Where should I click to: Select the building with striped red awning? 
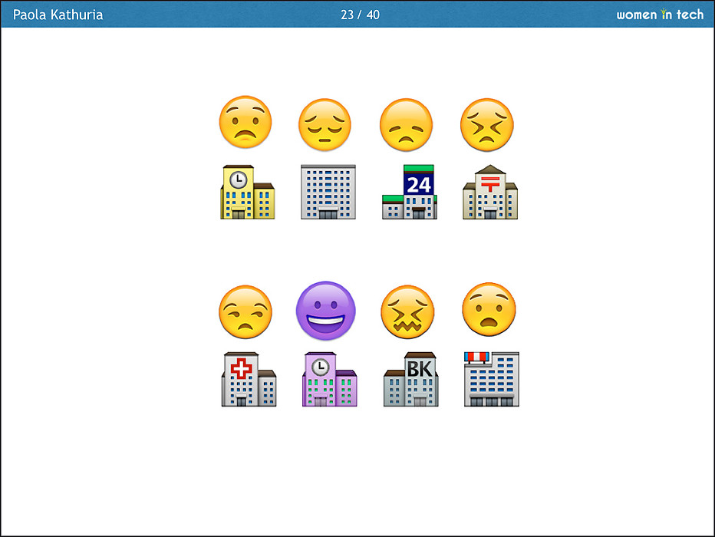492,380
